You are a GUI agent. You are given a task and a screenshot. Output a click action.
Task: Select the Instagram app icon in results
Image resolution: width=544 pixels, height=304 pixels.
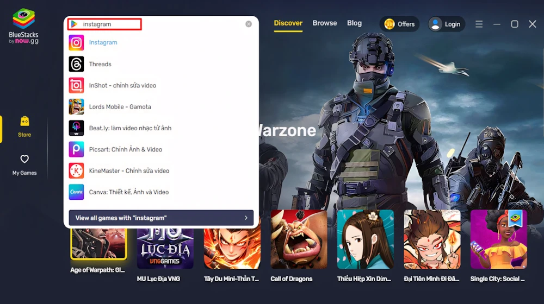pos(76,42)
